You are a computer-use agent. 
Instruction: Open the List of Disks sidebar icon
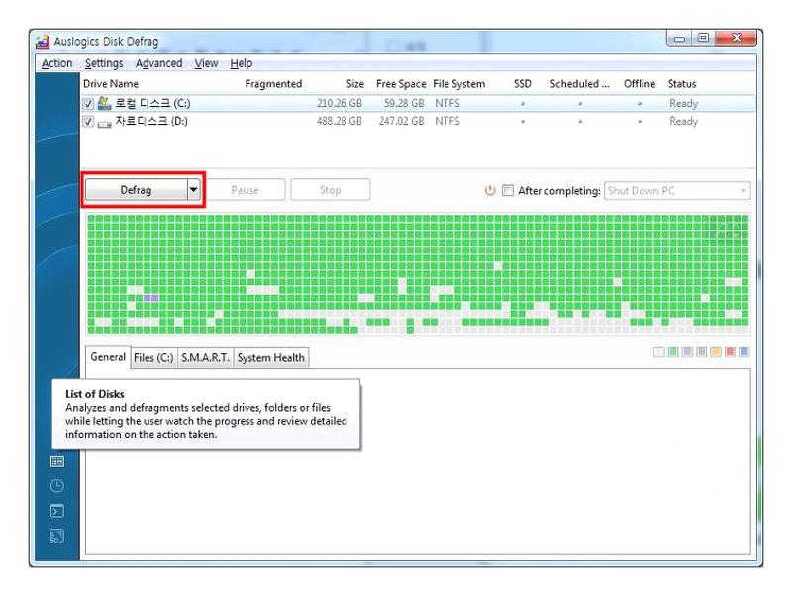(57, 461)
